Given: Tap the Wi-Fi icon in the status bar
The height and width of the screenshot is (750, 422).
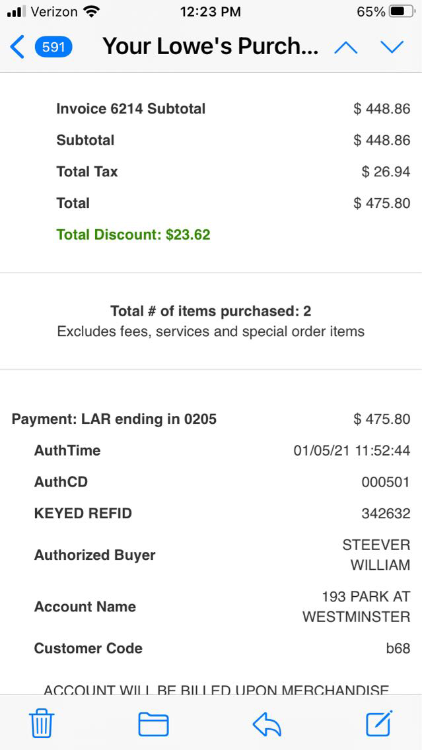Looking at the screenshot, I should 92,11.
